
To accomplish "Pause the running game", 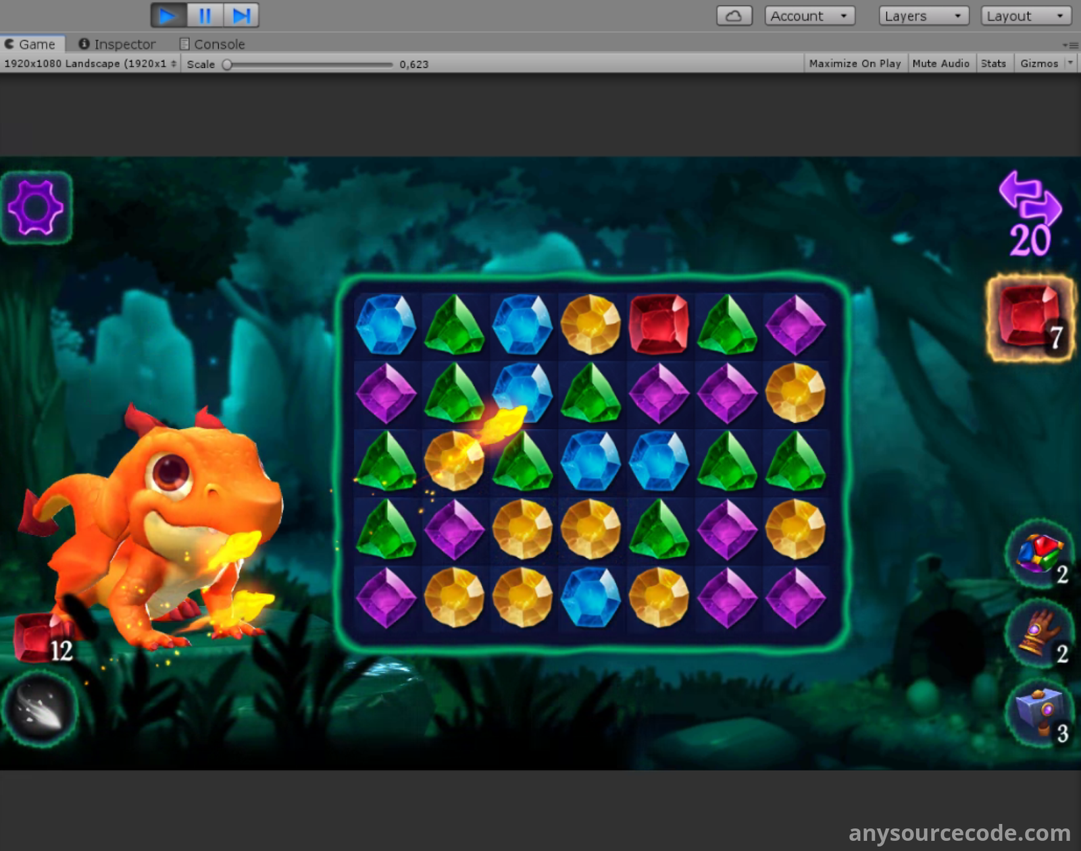I will [205, 16].
